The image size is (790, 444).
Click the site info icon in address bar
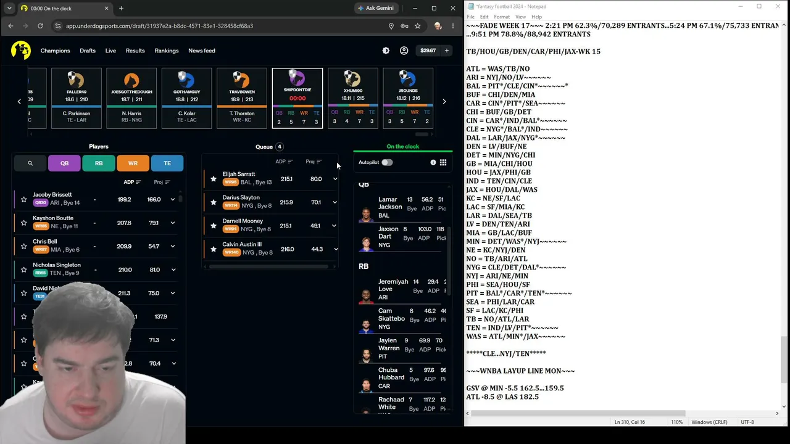click(58, 26)
